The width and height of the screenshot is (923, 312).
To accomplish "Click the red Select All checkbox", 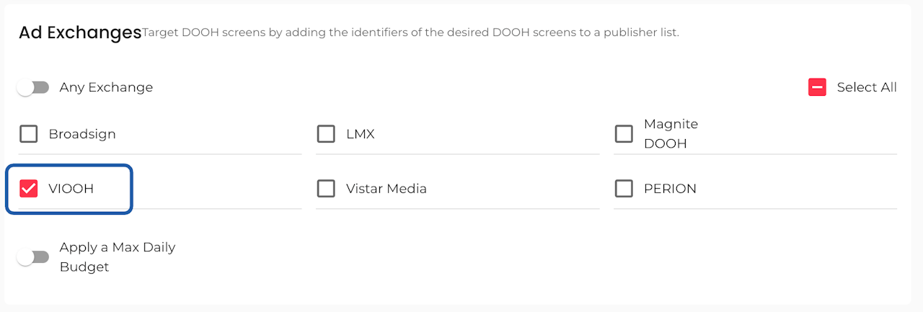I will [817, 87].
